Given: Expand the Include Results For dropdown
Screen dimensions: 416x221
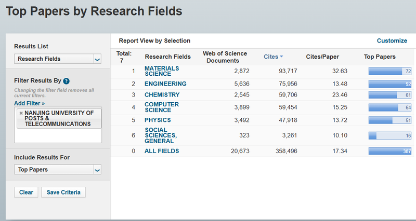Looking at the screenshot, I should [x=57, y=170].
